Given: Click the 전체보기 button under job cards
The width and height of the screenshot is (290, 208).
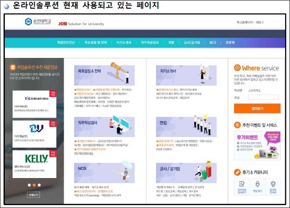Looking at the screenshot, I should 33,195.
